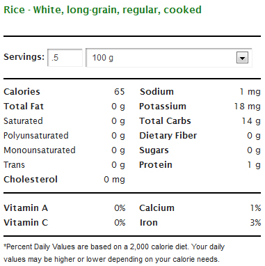Click the Percent Daily Values footnote text
The height and width of the screenshot is (266, 265).
pyautogui.click(x=114, y=253)
